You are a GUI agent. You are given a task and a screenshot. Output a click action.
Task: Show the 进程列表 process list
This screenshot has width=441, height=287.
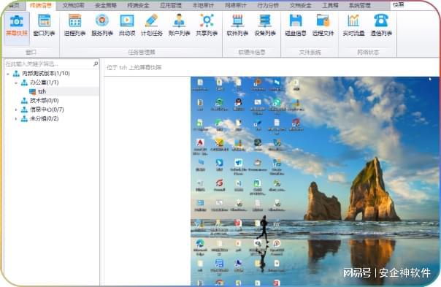[x=74, y=26]
